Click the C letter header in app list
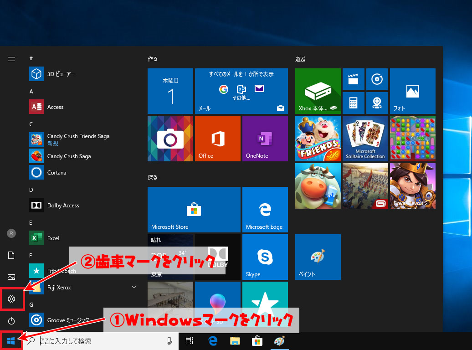472x350 pixels. (31, 124)
